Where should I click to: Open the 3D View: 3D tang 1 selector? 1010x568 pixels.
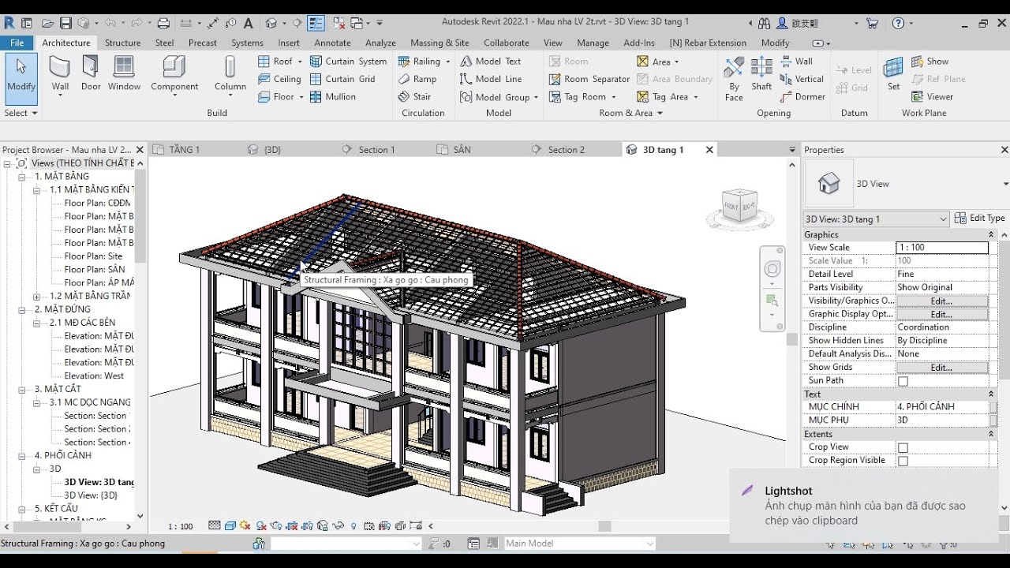pyautogui.click(x=876, y=219)
